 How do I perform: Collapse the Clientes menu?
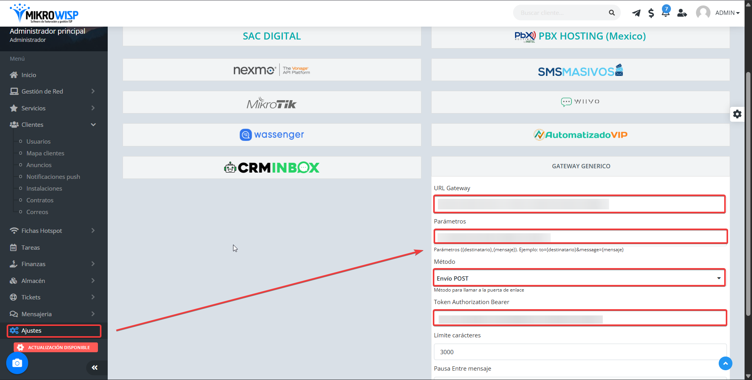pyautogui.click(x=54, y=124)
